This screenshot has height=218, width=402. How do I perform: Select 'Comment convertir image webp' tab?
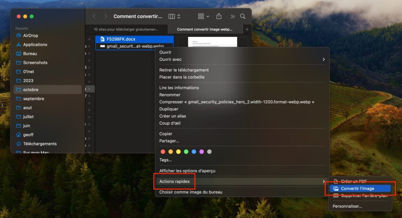205,29
